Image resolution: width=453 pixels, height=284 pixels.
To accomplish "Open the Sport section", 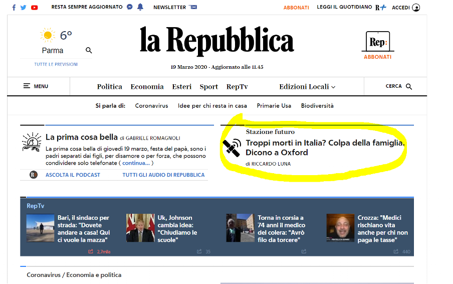I will pos(208,87).
